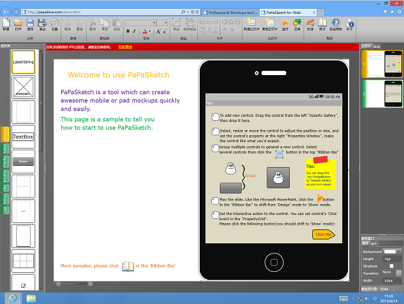Group selected controls with the Group icon
This screenshot has width=404, height=304.
coord(176,24)
